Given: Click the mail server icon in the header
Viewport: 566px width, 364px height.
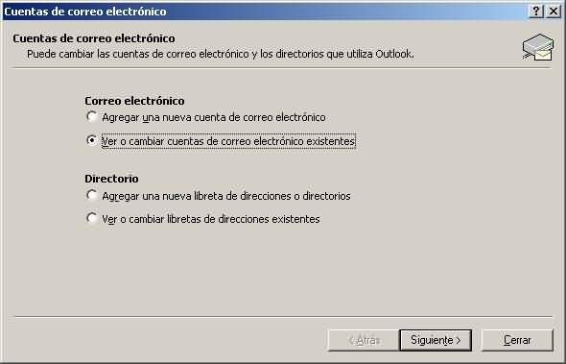Looking at the screenshot, I should [538, 47].
